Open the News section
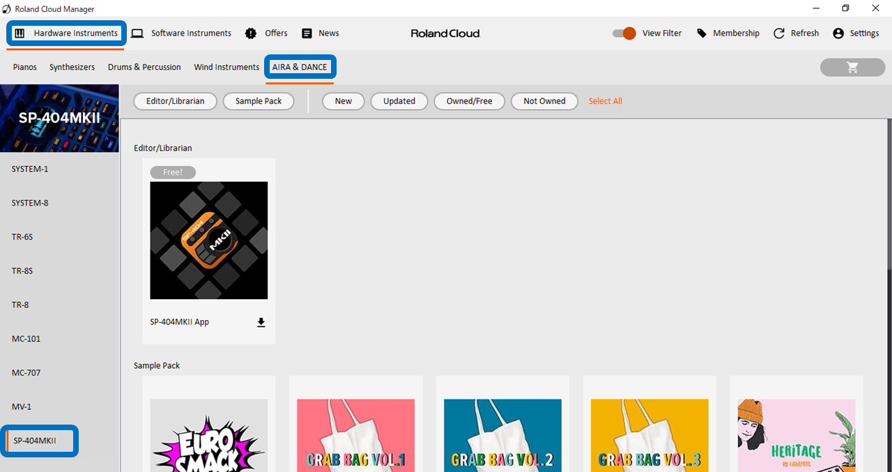 (x=320, y=33)
